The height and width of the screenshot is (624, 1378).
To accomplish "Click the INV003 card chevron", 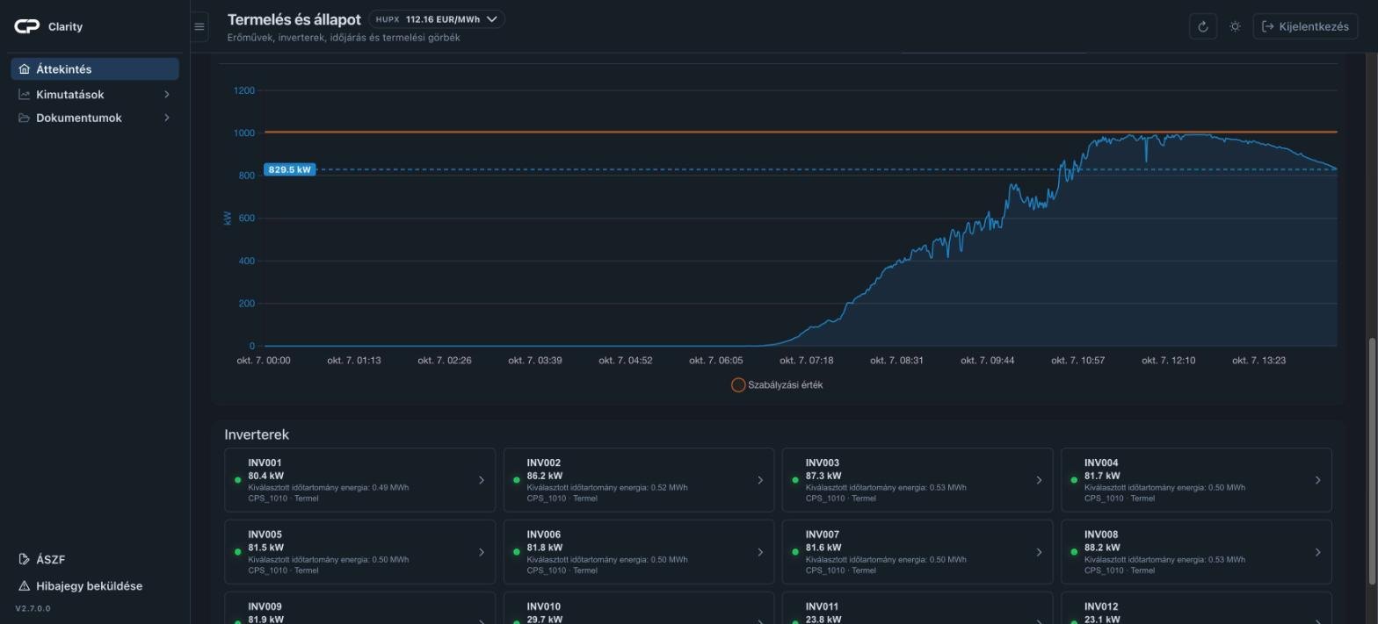I will 1039,480.
